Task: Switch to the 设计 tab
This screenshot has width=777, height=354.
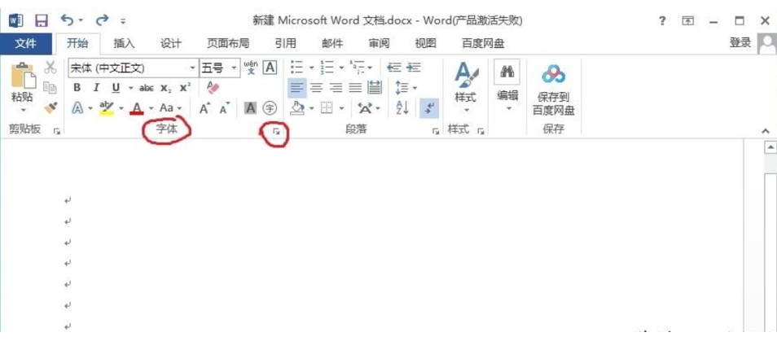Action: pyautogui.click(x=170, y=44)
